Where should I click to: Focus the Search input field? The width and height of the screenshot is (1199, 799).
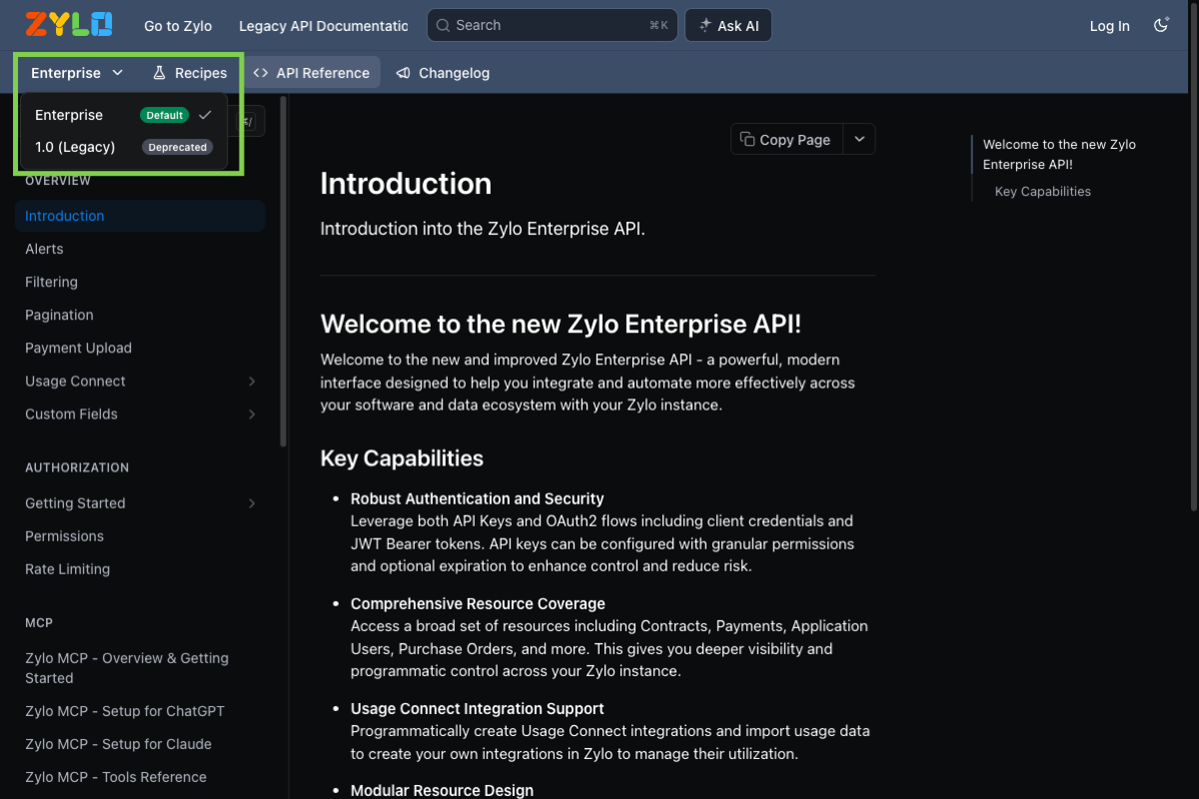[x=553, y=25]
